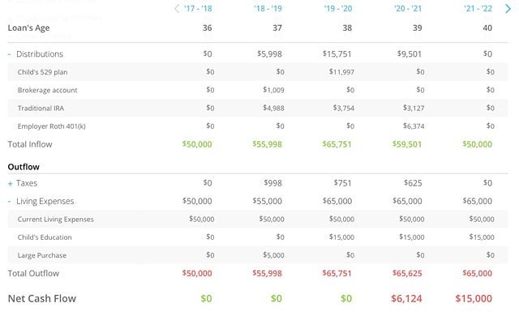Click the $6,124 net cash flow value

click(406, 298)
